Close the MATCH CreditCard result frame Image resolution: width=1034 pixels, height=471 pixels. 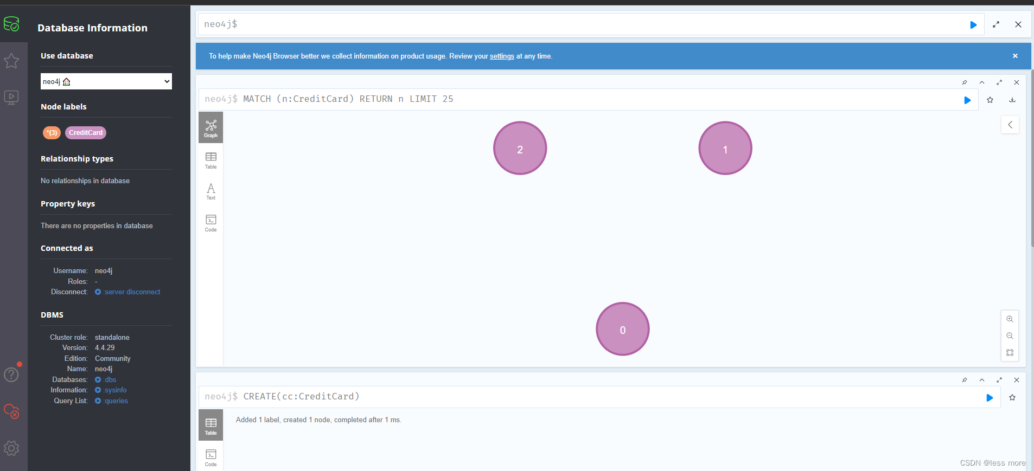1017,82
